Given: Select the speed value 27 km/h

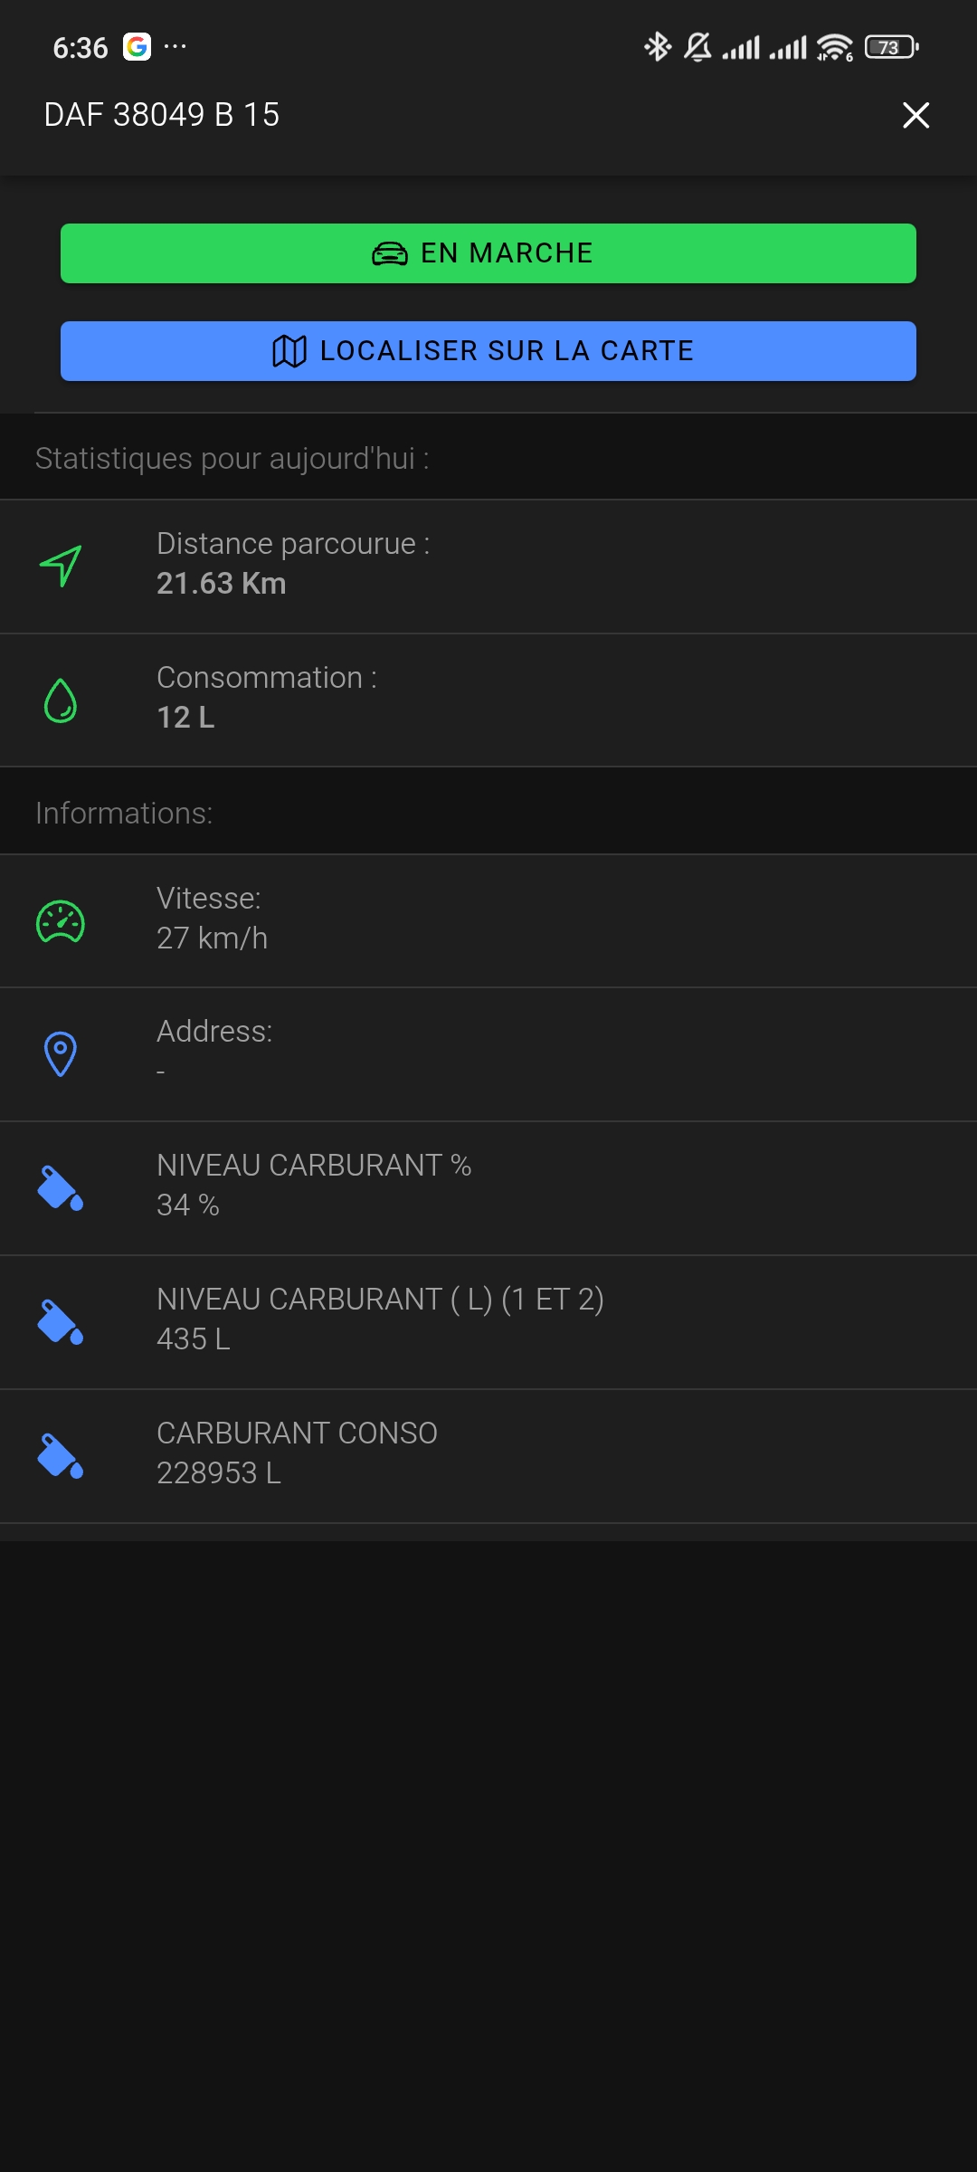Looking at the screenshot, I should pyautogui.click(x=213, y=938).
